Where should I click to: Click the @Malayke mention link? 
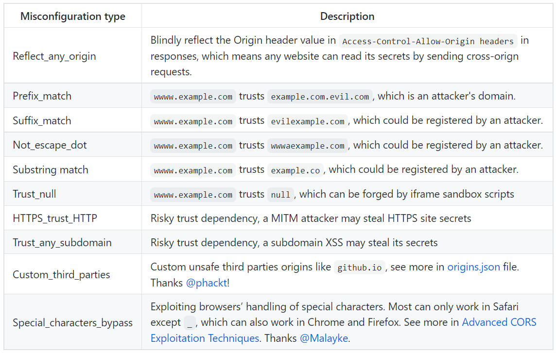tap(324, 338)
